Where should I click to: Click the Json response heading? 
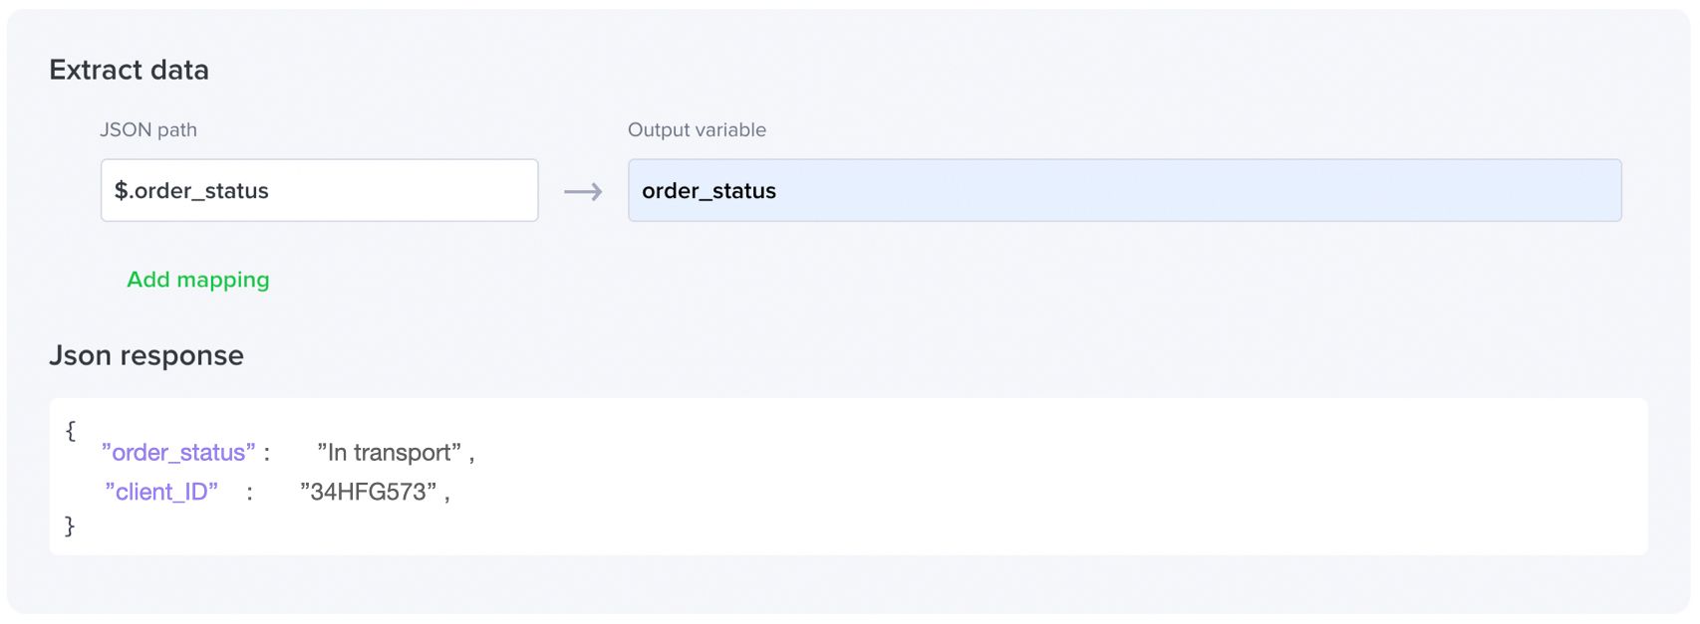(146, 355)
